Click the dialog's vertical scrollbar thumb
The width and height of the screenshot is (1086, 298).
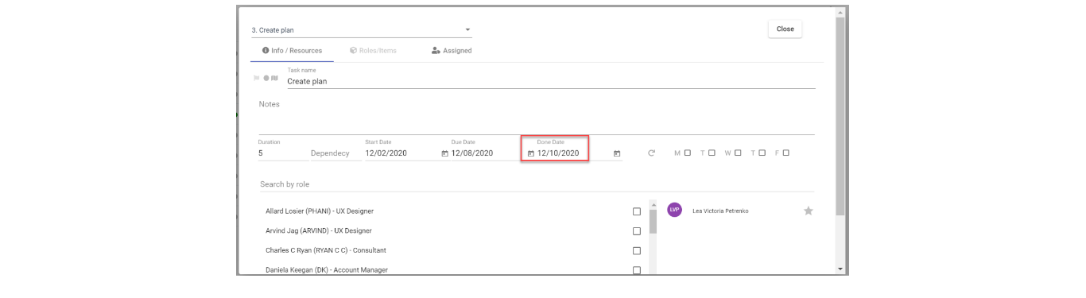point(840,117)
